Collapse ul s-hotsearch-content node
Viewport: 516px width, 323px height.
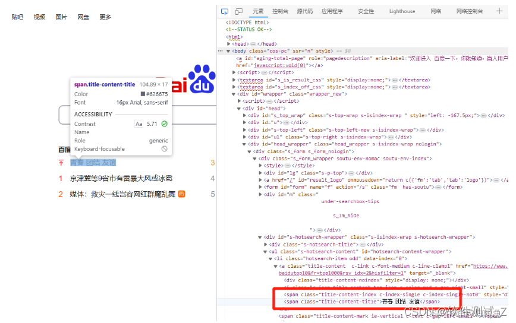coord(265,252)
